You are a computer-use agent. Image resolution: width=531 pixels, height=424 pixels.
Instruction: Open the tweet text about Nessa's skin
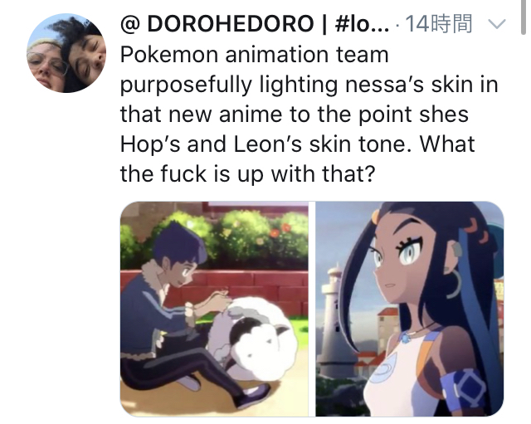tap(309, 115)
